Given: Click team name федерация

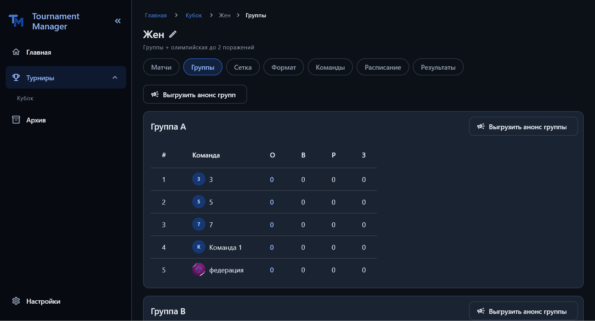Looking at the screenshot, I should [226, 270].
